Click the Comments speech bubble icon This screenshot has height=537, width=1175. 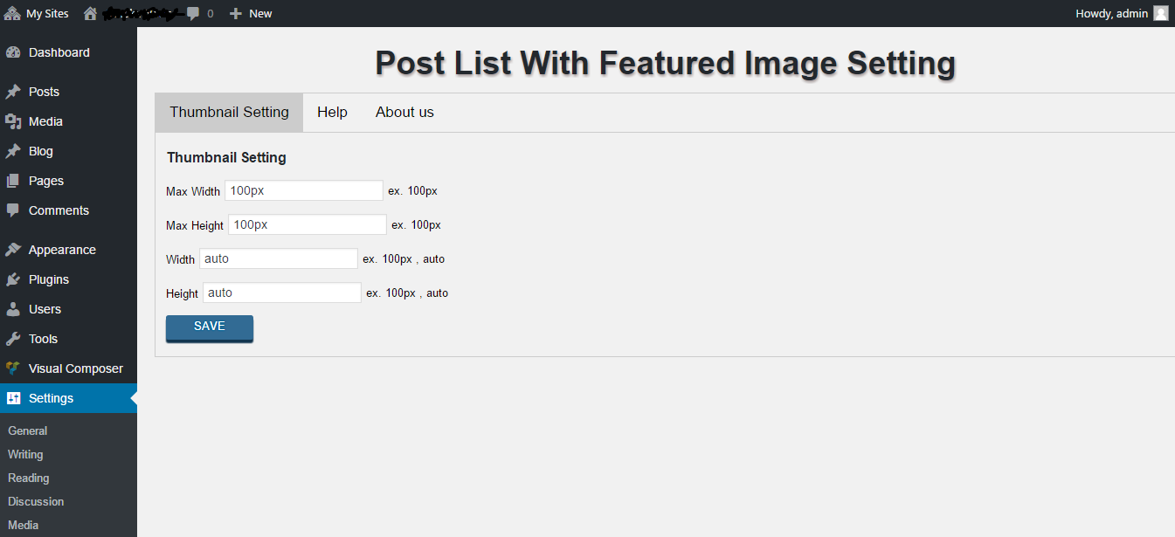pos(12,210)
